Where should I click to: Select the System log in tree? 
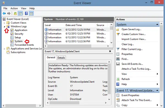18,41
